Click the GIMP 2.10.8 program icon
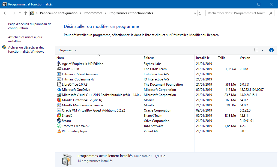The image size is (278, 168). (59, 69)
